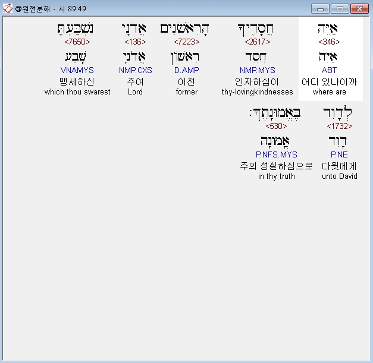Click the Hebrew word above <1732>

338,113
